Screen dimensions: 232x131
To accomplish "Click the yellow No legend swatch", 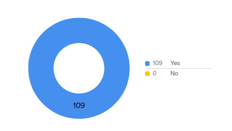I will (147, 74).
